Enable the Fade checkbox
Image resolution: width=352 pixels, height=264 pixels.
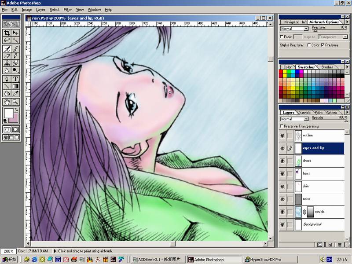pos(282,37)
